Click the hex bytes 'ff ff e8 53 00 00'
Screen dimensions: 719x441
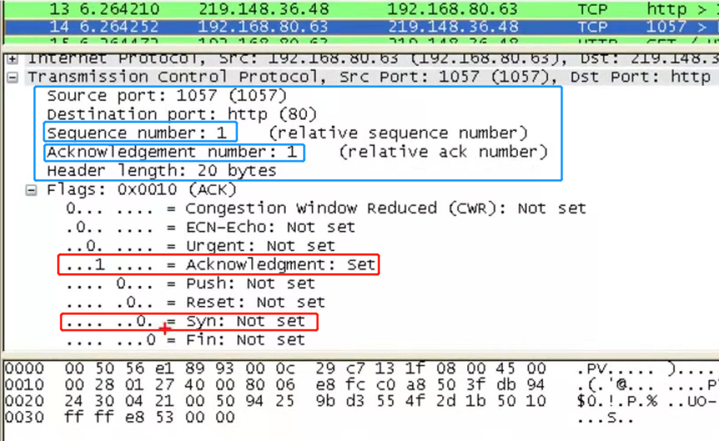[150, 417]
